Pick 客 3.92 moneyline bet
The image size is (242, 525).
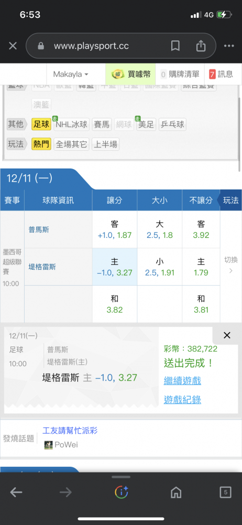(x=201, y=229)
